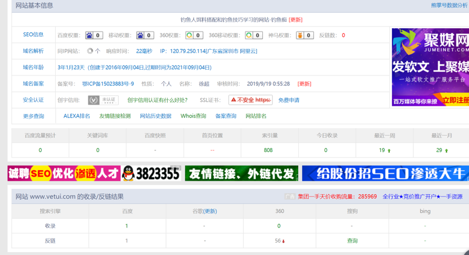Click the 关键词库 value 0
This screenshot has height=255, width=469.
(97, 150)
